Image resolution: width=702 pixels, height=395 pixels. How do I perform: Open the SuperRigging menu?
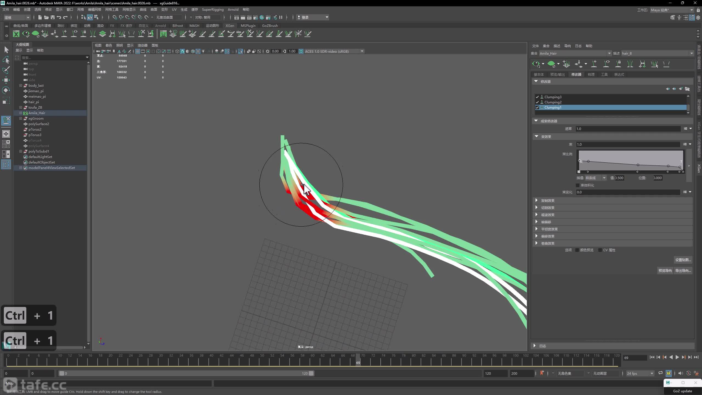coord(213,10)
